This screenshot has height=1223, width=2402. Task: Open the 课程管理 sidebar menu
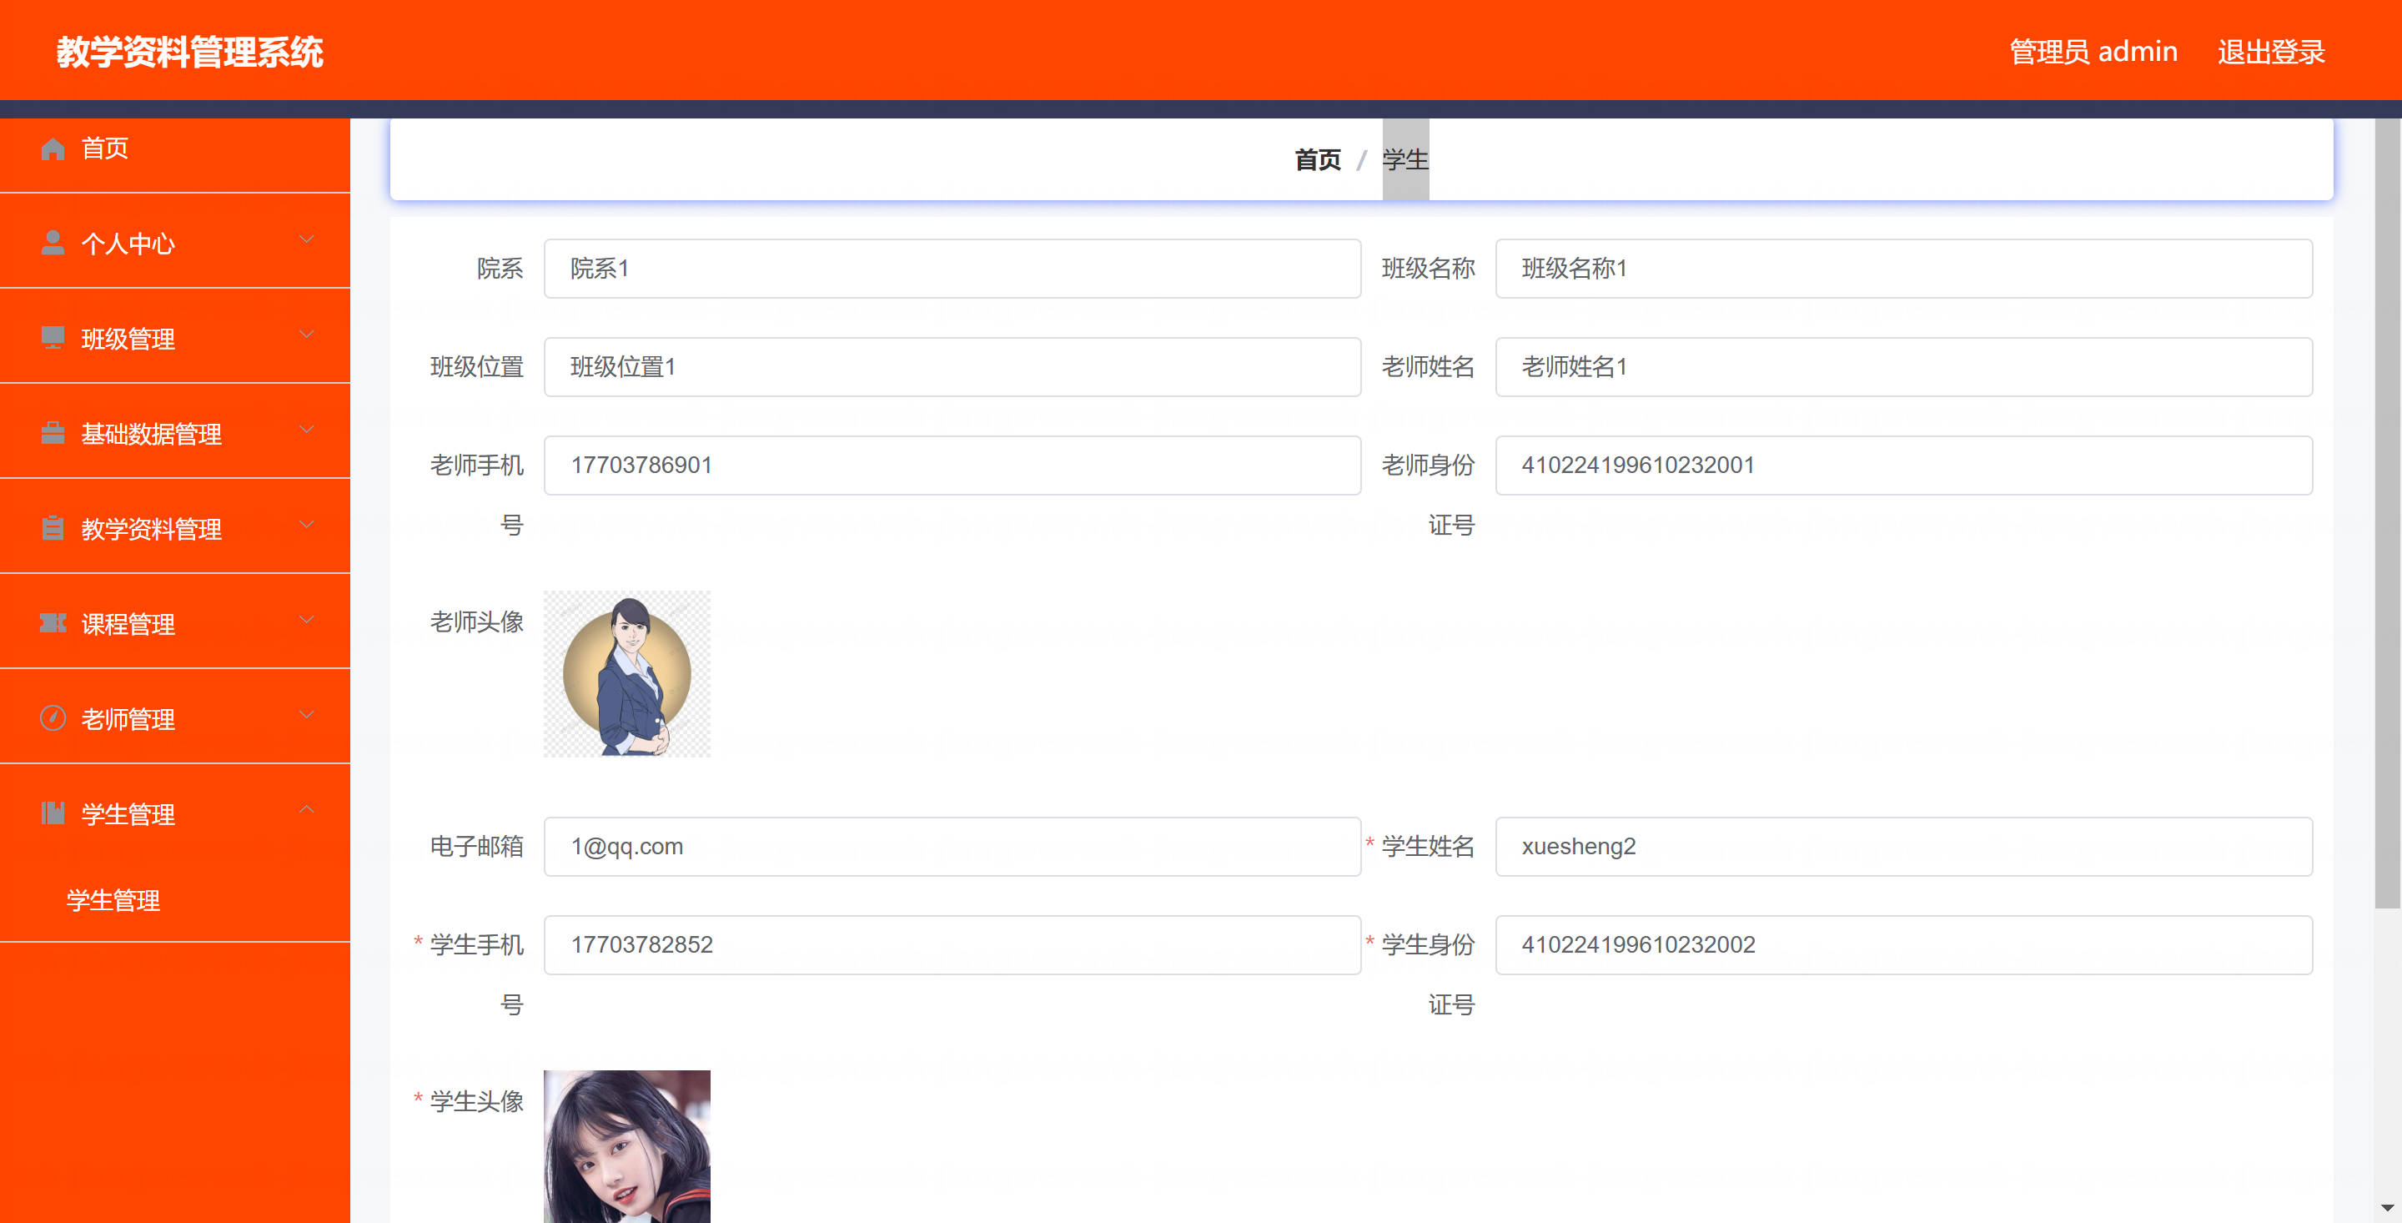point(175,623)
